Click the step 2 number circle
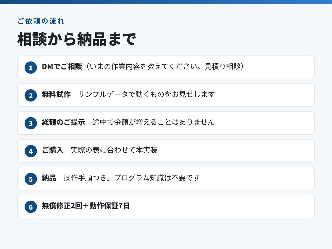The height and width of the screenshot is (249, 332). point(31,95)
